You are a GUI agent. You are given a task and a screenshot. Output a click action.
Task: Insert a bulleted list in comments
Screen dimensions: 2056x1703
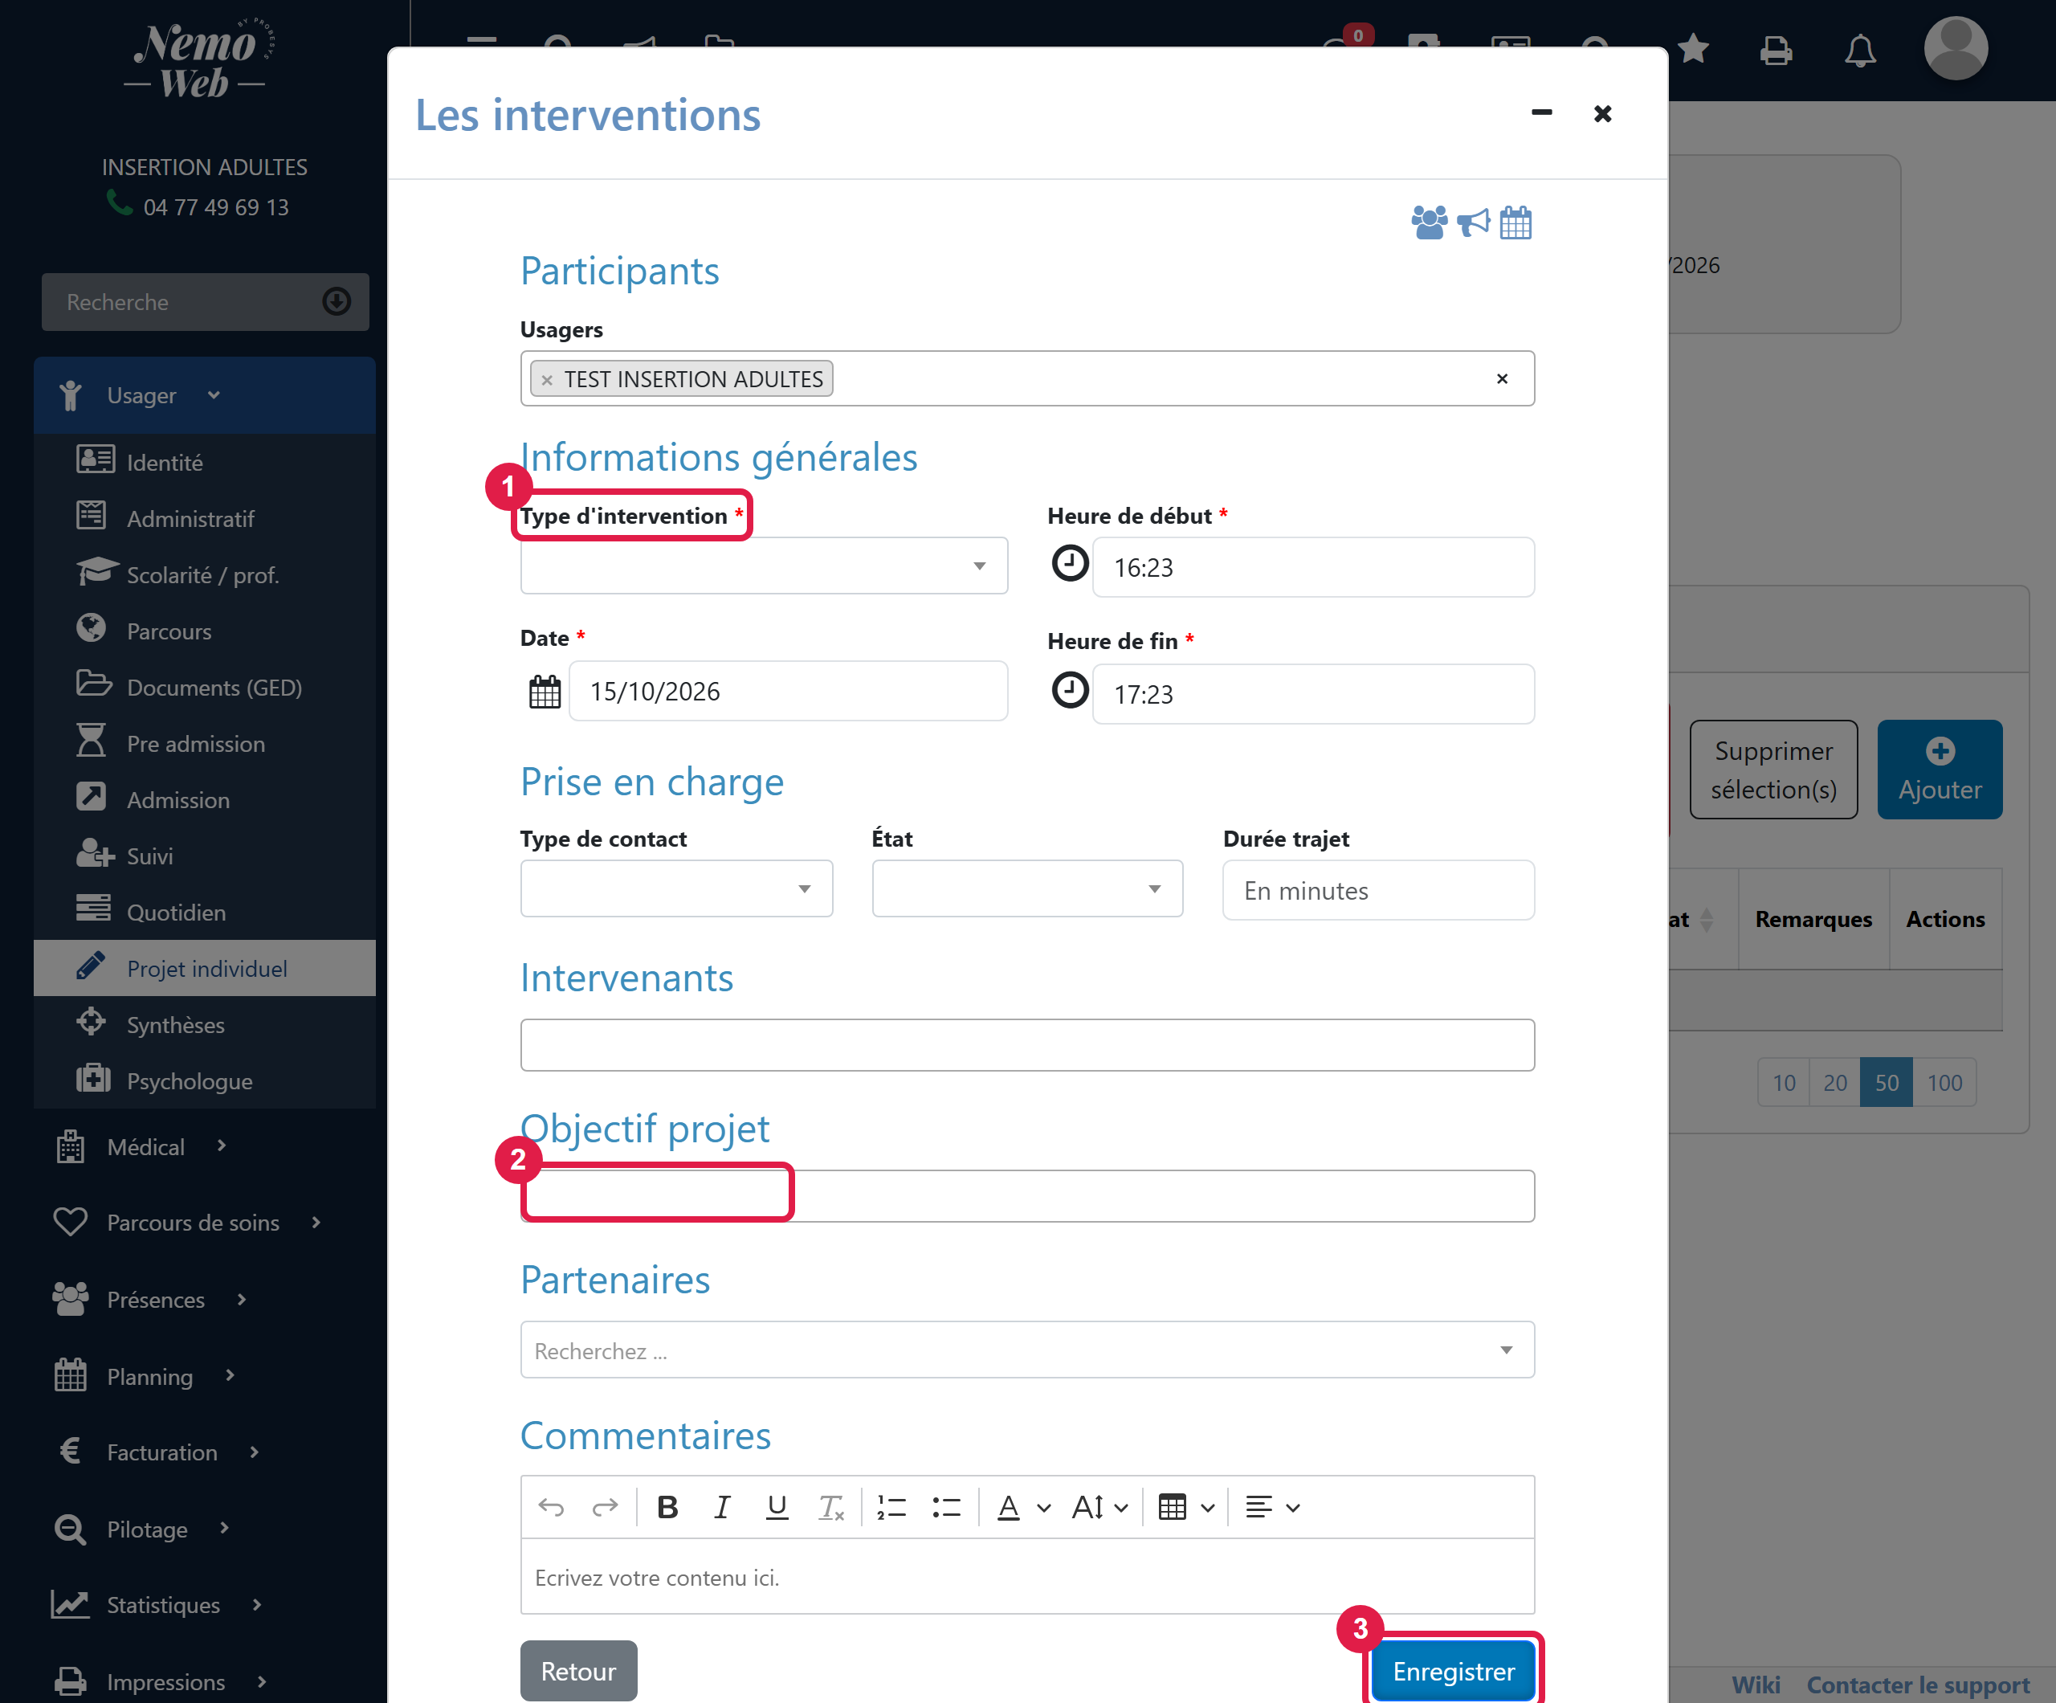point(947,1507)
